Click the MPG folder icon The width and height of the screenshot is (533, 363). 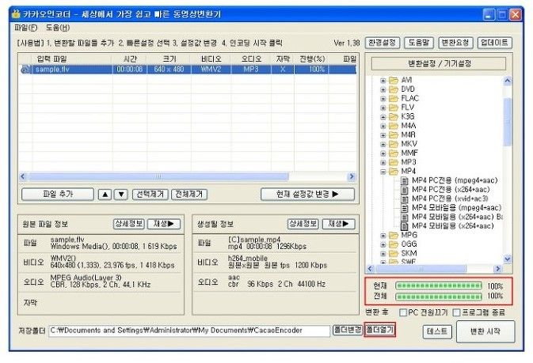pyautogui.click(x=394, y=235)
